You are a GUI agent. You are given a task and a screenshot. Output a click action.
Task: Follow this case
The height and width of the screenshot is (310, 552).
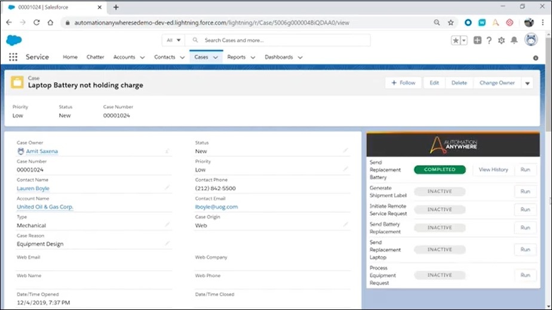click(x=403, y=83)
